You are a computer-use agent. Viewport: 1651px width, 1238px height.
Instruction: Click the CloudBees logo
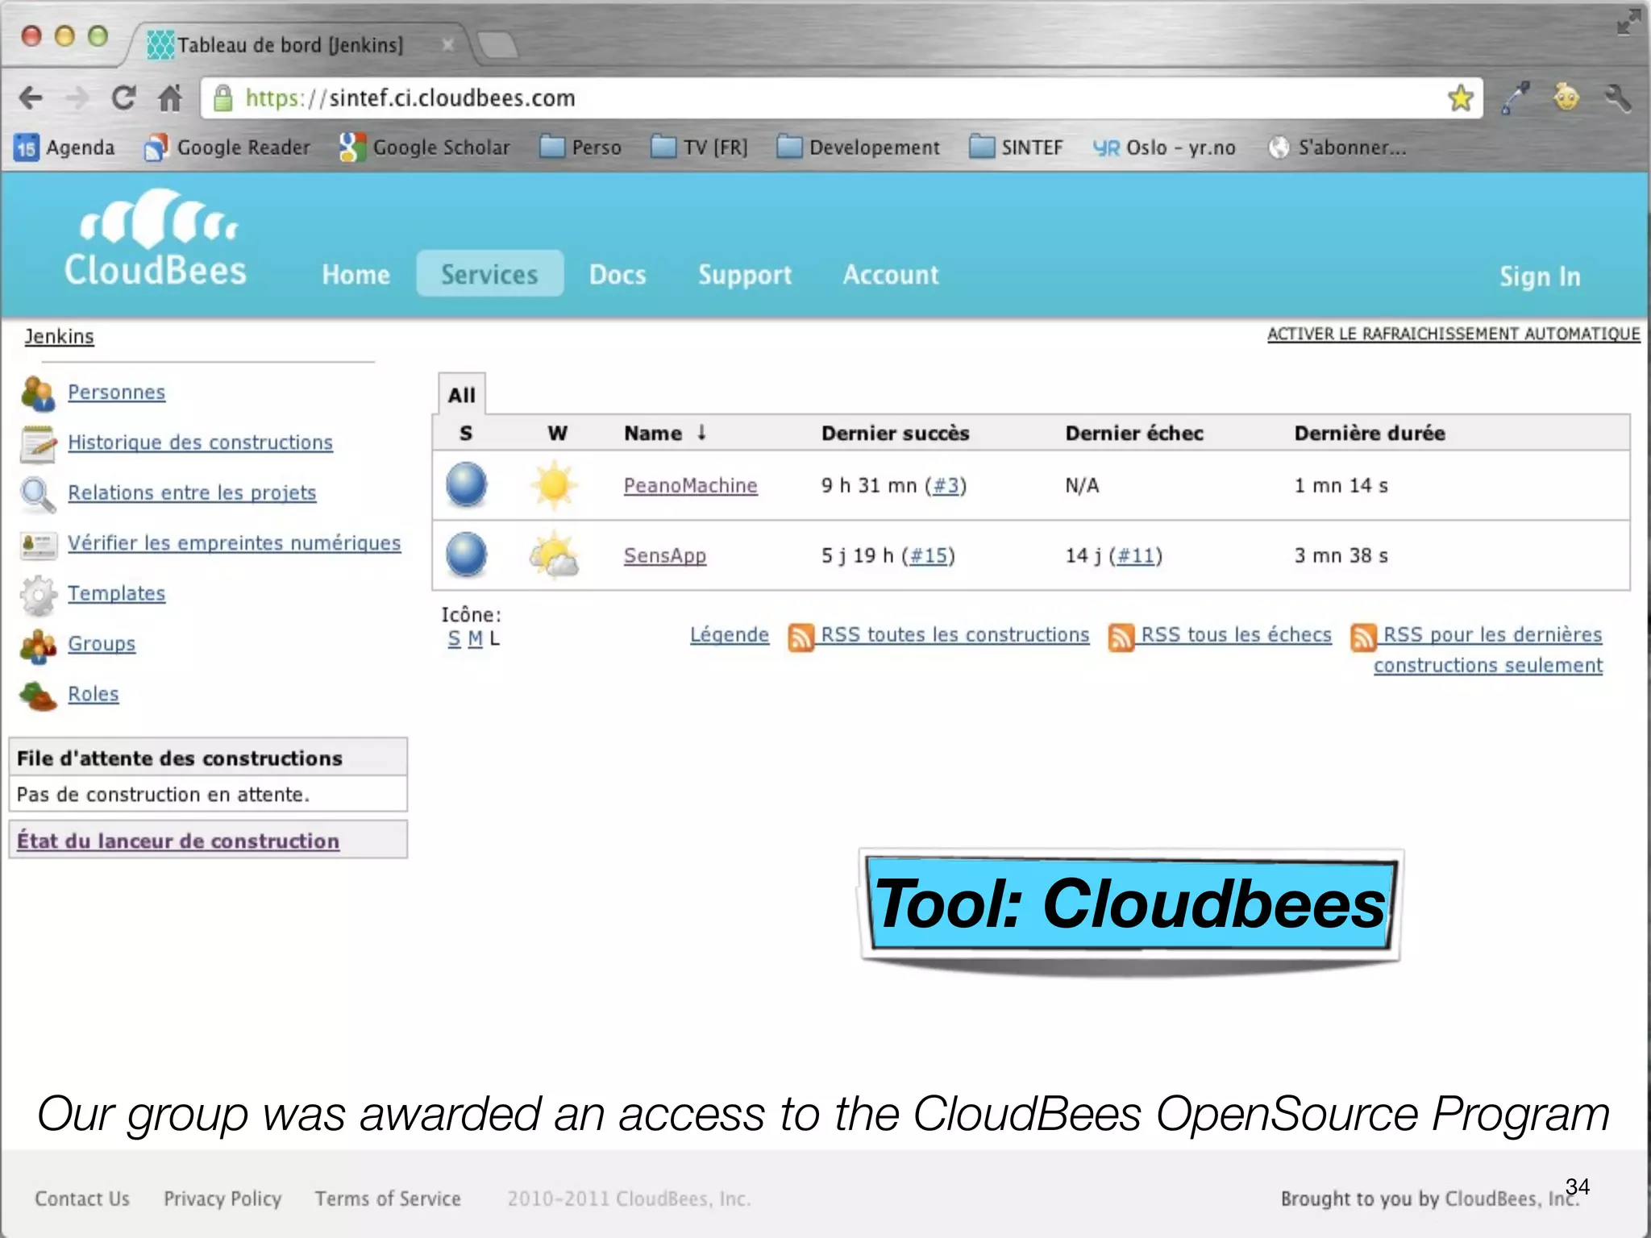(155, 239)
